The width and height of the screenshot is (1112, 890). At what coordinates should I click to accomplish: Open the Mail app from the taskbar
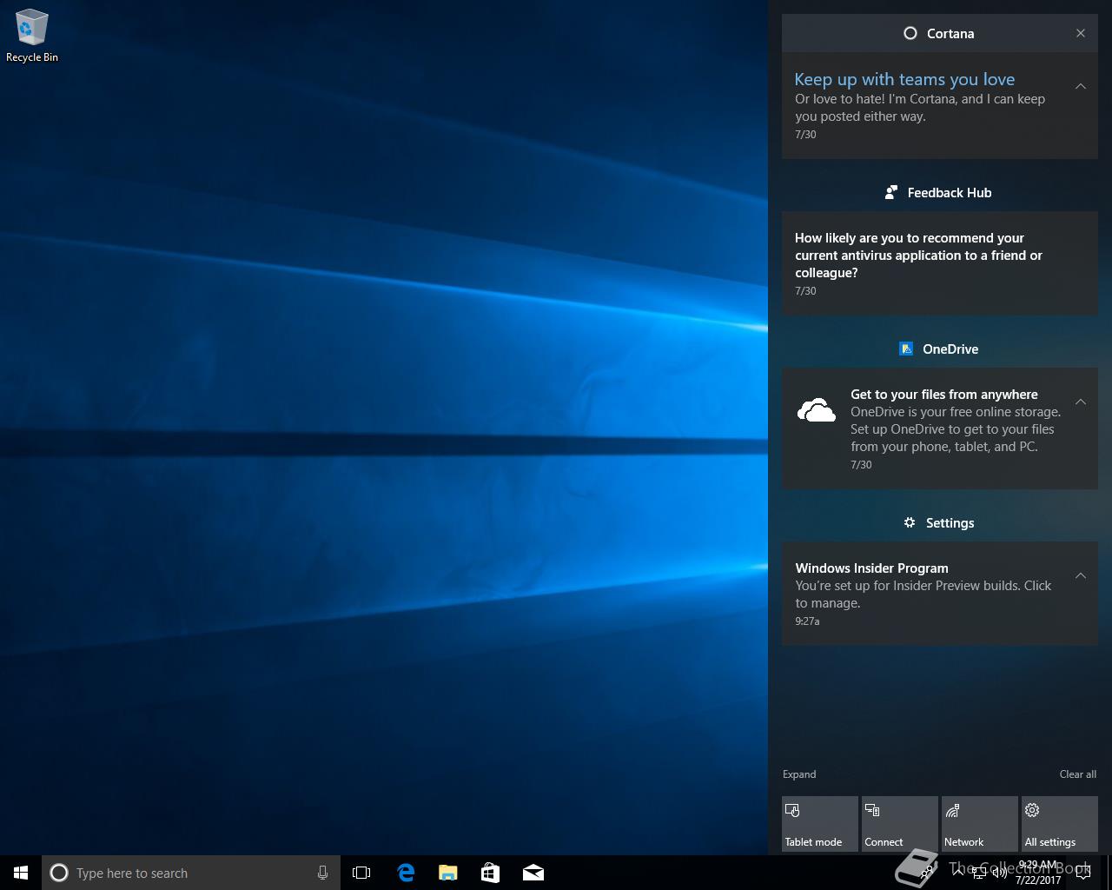pos(533,873)
